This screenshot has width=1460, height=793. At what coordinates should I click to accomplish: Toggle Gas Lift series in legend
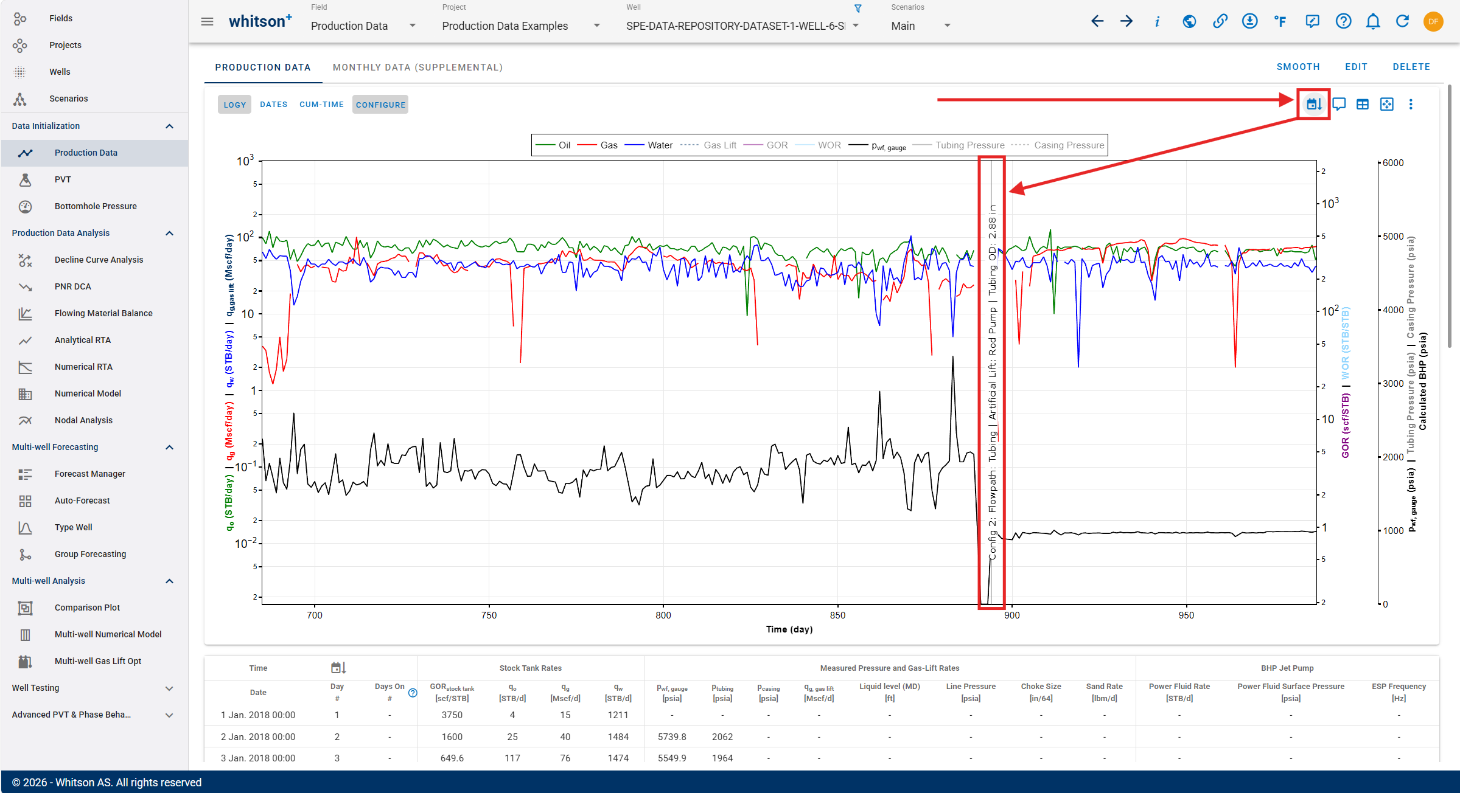[x=708, y=145]
